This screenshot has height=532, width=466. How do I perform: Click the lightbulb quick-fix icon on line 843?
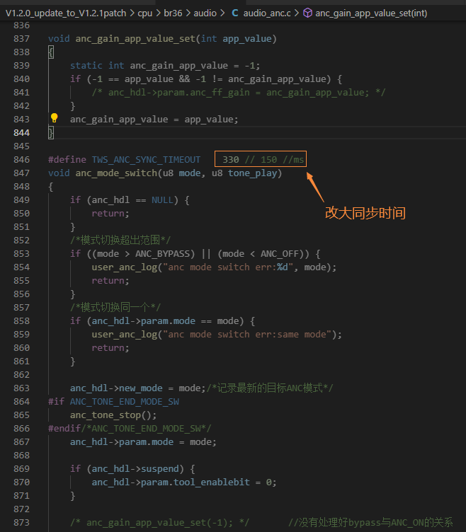(x=54, y=118)
